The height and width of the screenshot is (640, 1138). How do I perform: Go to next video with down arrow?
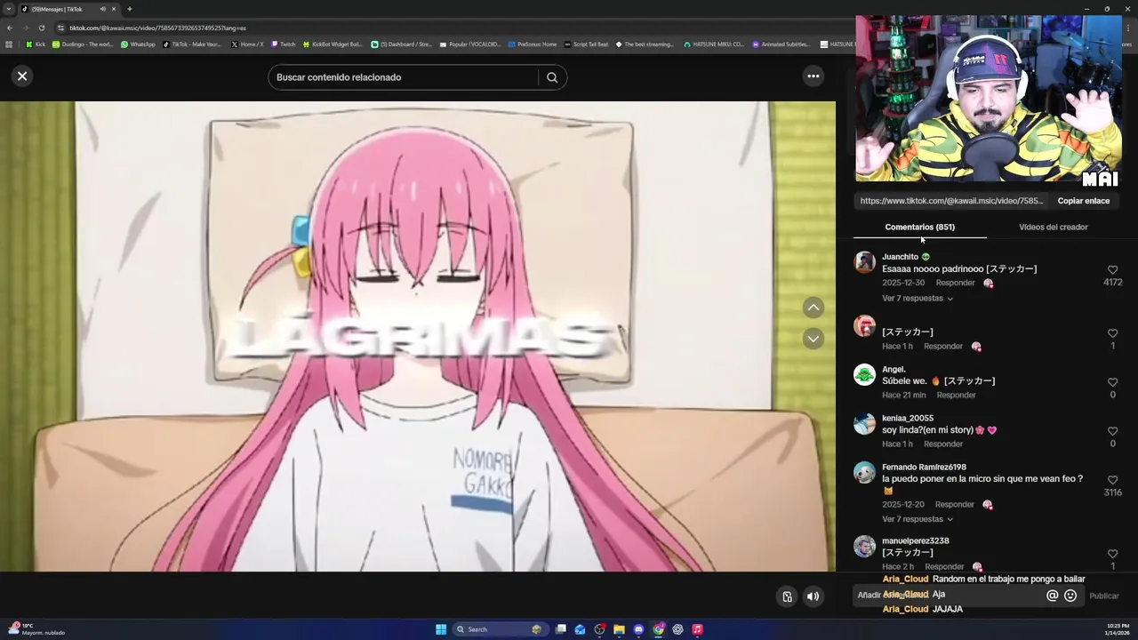point(813,339)
